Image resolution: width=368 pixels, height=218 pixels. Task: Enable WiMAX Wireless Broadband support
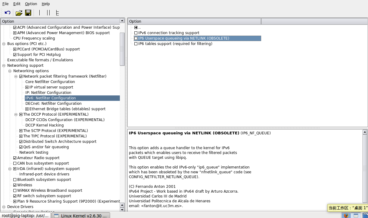pyautogui.click(x=15, y=191)
